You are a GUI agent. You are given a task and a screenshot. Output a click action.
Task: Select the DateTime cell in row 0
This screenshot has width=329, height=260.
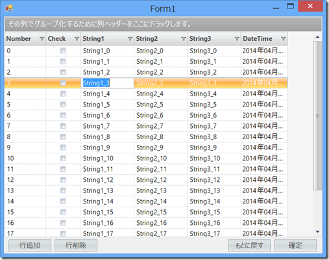tap(264, 51)
